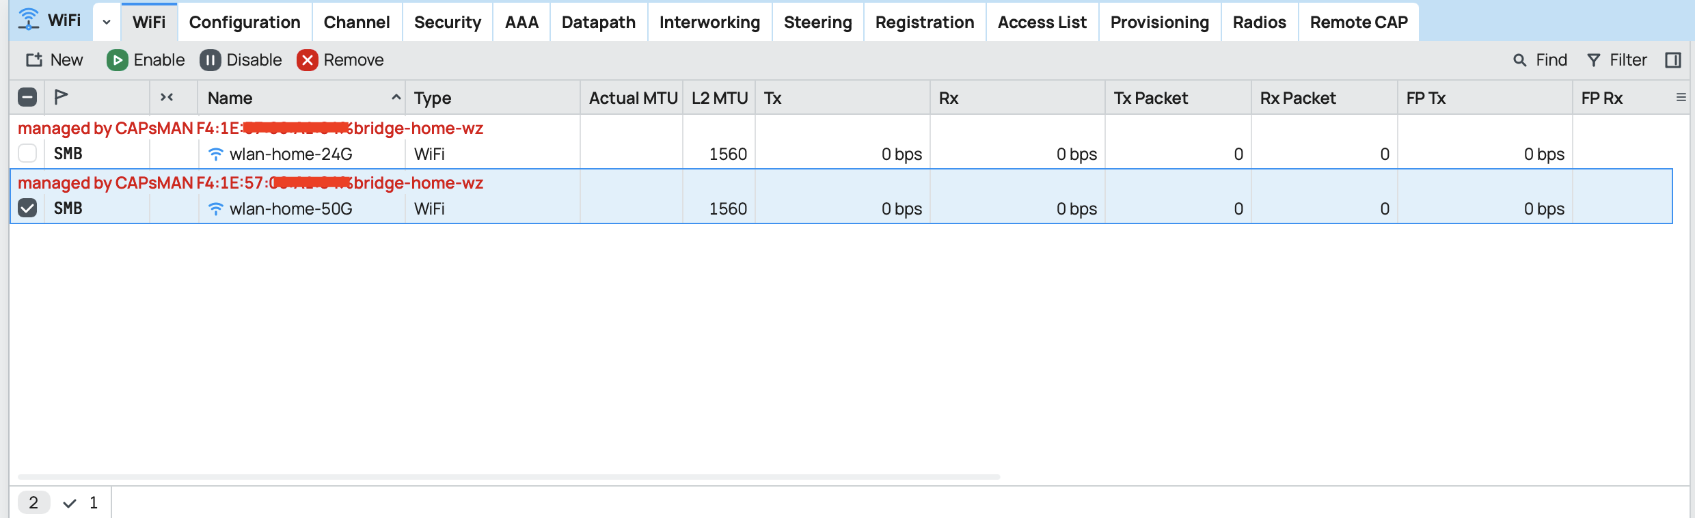
Task: Switch to the Security tab
Action: pyautogui.click(x=447, y=22)
